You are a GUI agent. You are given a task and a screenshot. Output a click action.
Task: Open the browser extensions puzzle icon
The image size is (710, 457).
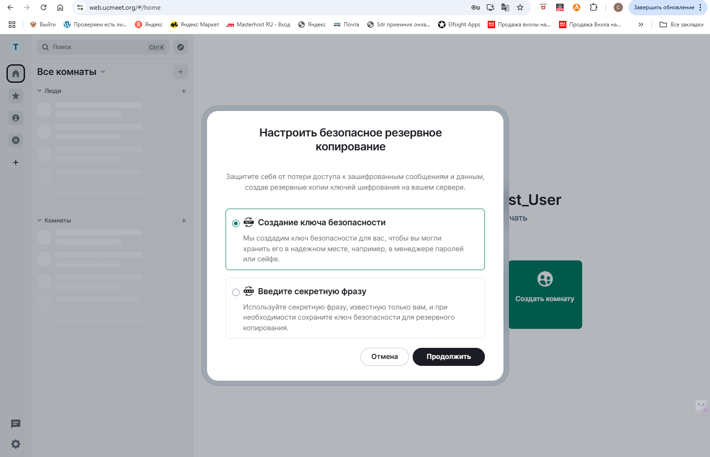tap(593, 7)
